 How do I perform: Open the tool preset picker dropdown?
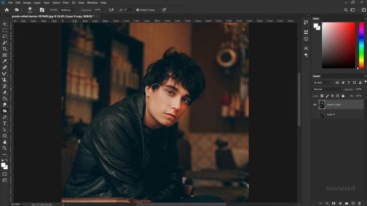(x=21, y=10)
